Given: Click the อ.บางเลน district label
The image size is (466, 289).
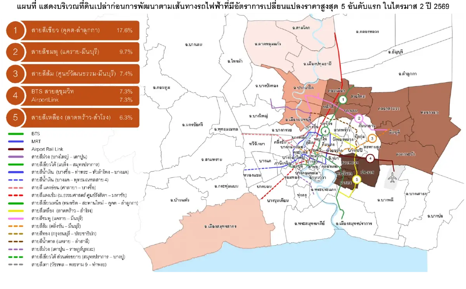Looking at the screenshot, I should coord(193,45).
